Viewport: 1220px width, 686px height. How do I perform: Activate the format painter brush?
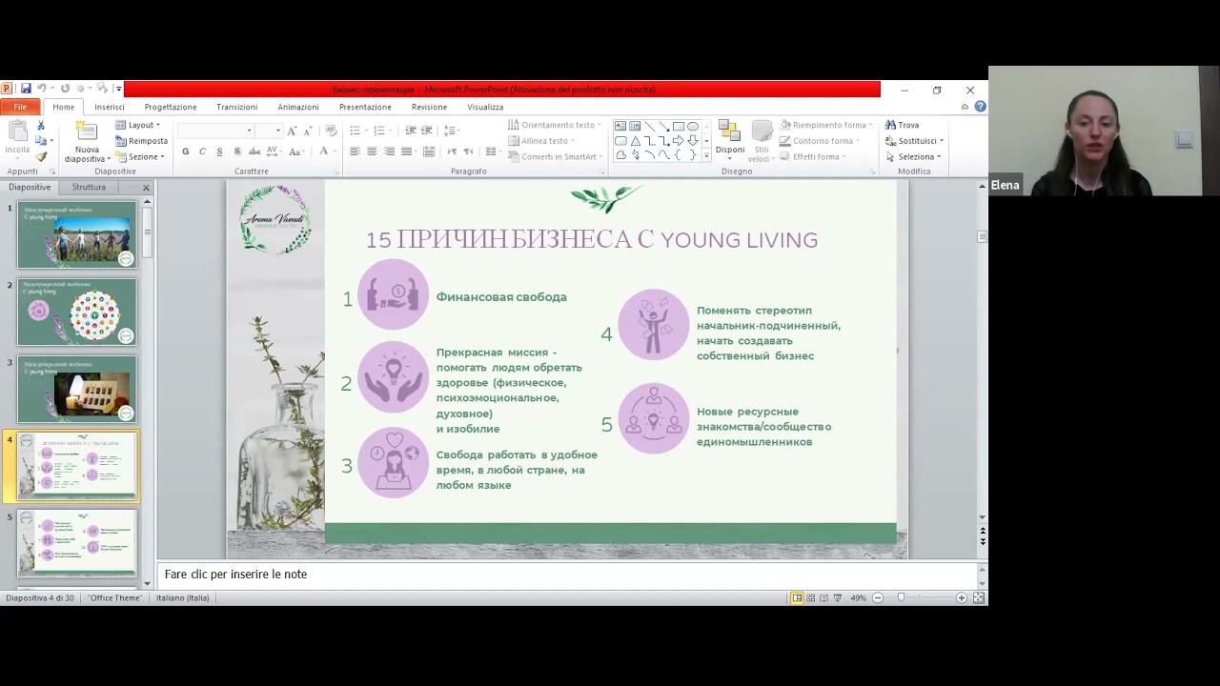click(40, 157)
